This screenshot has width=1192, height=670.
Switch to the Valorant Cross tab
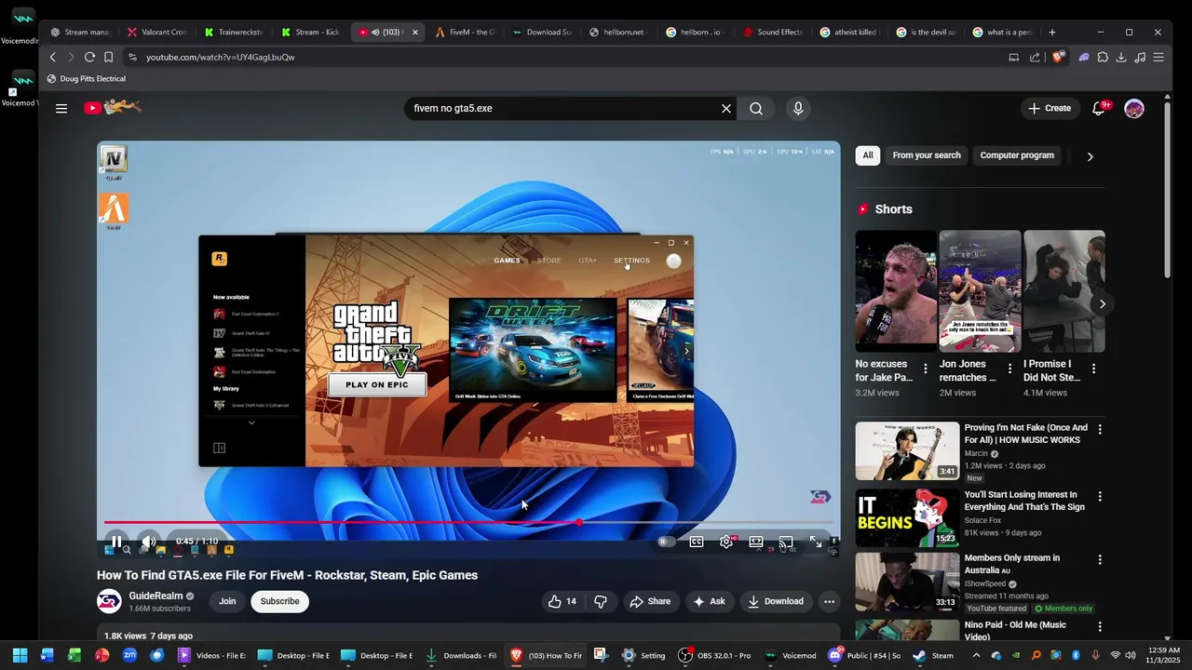(156, 32)
